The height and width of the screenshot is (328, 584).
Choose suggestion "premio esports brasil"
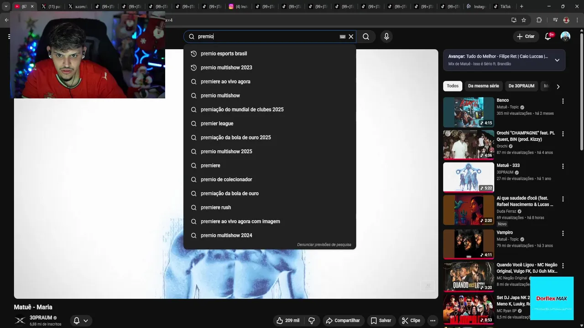click(270, 54)
